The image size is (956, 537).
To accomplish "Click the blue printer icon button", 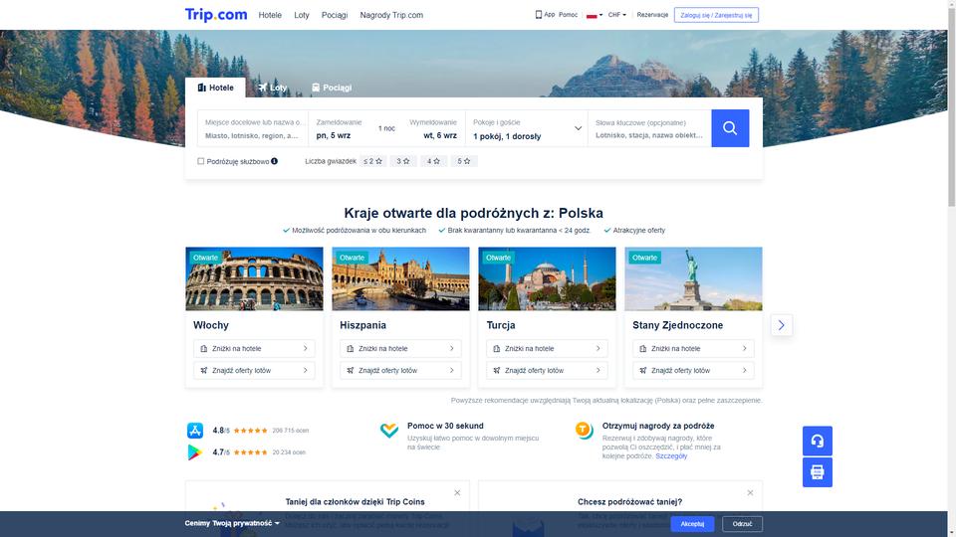I will (817, 471).
